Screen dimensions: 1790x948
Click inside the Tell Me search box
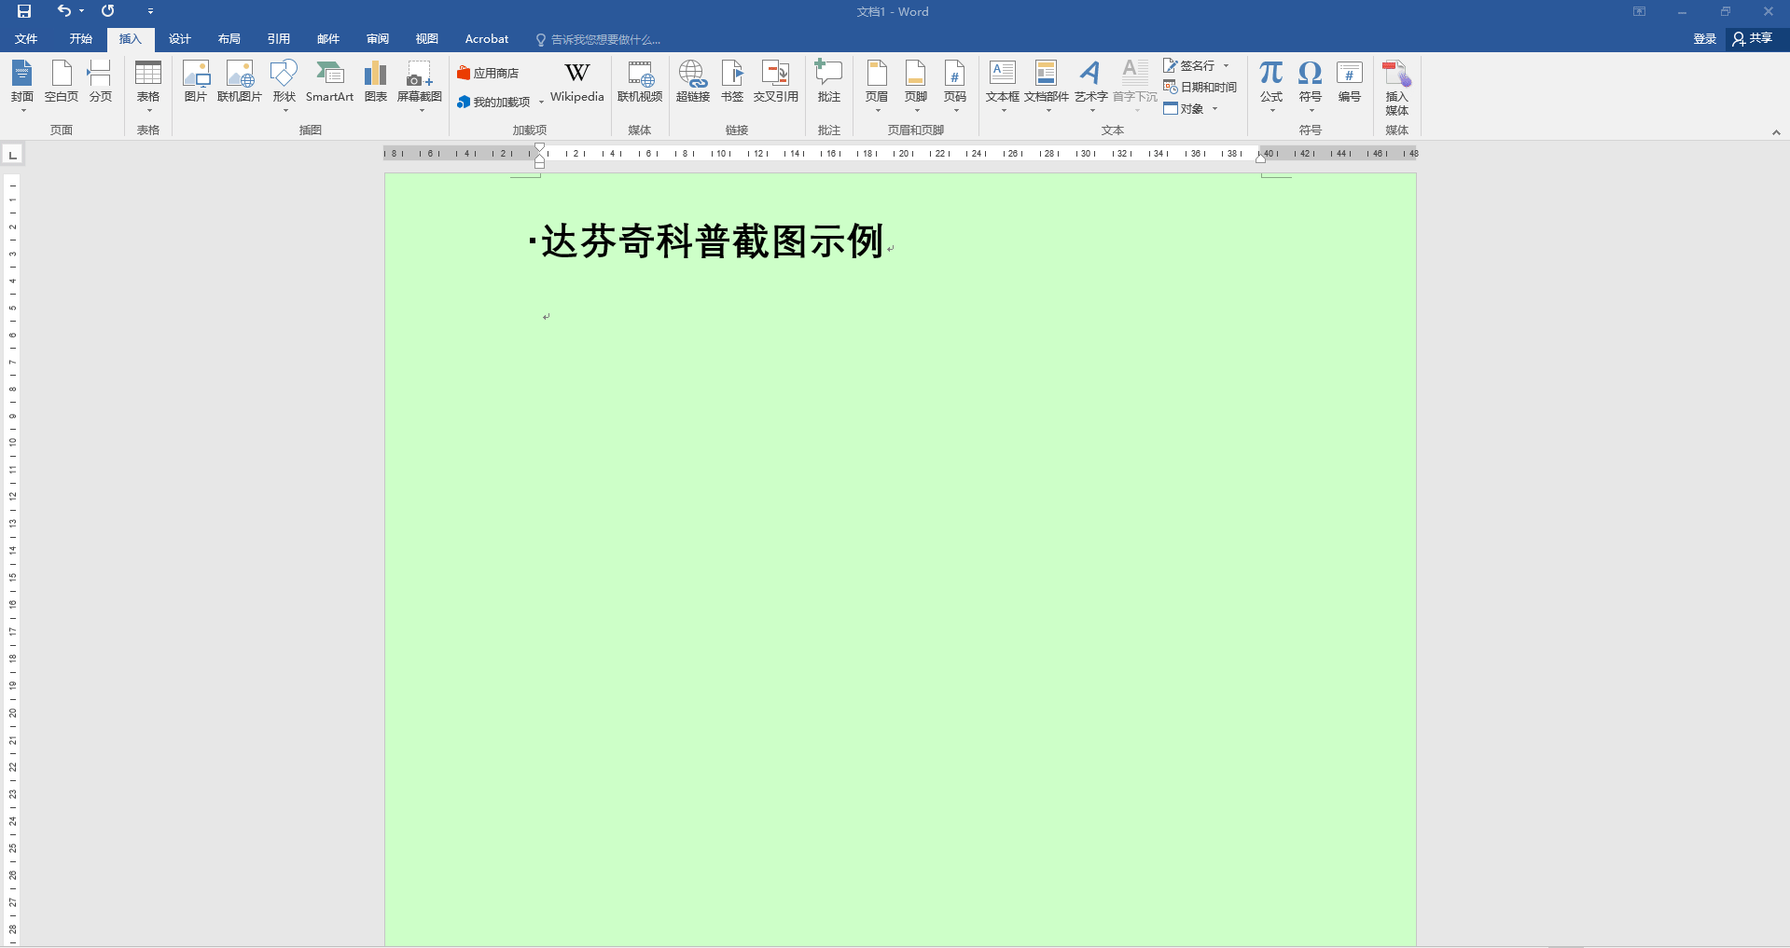pos(602,38)
